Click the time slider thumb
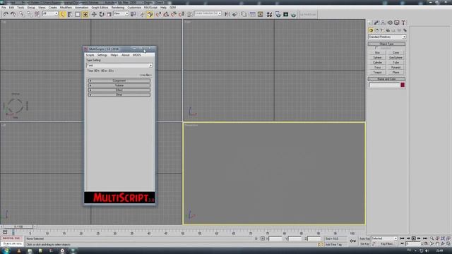The height and width of the screenshot is (254, 452). tap(19, 226)
